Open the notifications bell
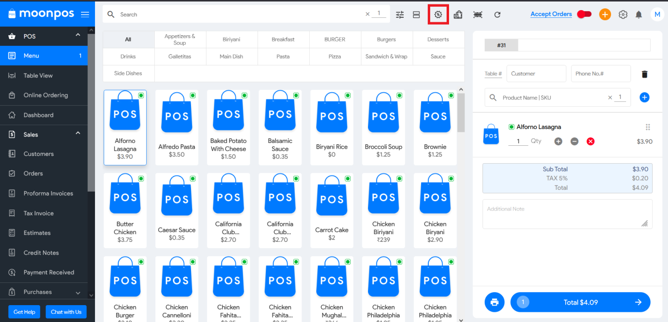668x322 pixels. click(639, 14)
